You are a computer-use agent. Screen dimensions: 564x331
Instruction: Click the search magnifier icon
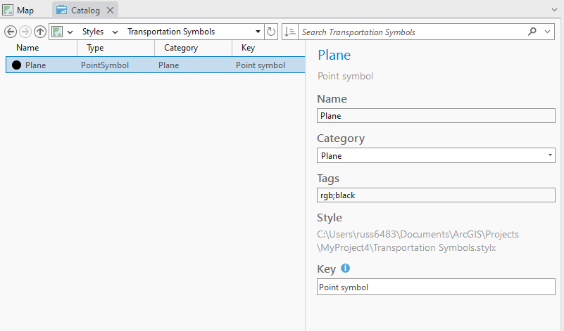click(532, 32)
